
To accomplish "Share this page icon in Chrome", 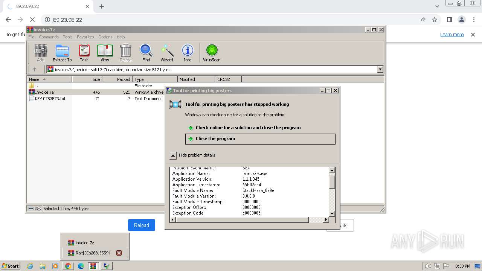I will click(x=423, y=20).
